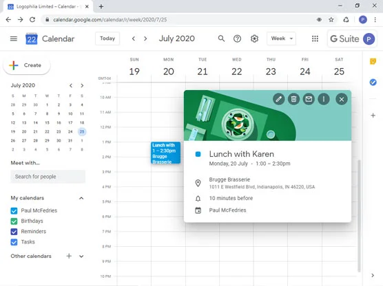Select Friday 24 column header
The image size is (383, 286).
pos(305,67)
